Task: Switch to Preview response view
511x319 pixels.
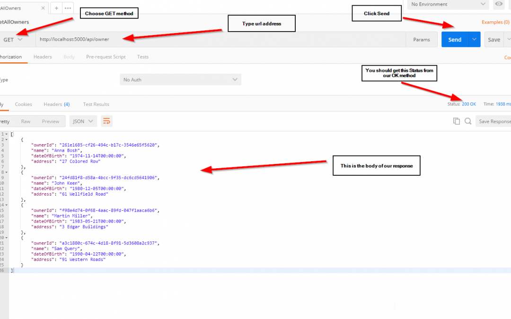Action: [x=51, y=121]
